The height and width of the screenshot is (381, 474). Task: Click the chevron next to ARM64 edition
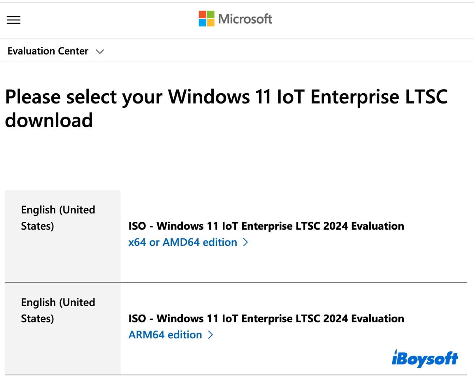211,335
